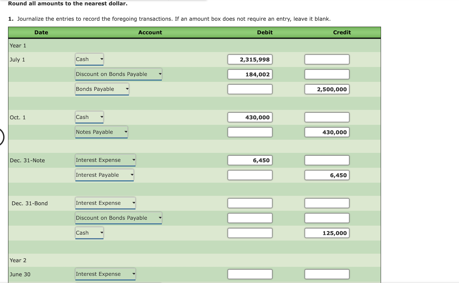
Task: Expand the Discount on Bonds Payable dropdown for July 1
Action: point(118,74)
